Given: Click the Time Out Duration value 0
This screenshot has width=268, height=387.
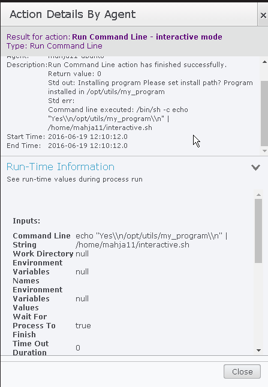Looking at the screenshot, I should (x=78, y=348).
